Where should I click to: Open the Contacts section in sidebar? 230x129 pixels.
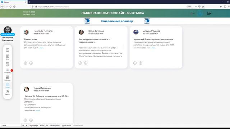pos(8,71)
